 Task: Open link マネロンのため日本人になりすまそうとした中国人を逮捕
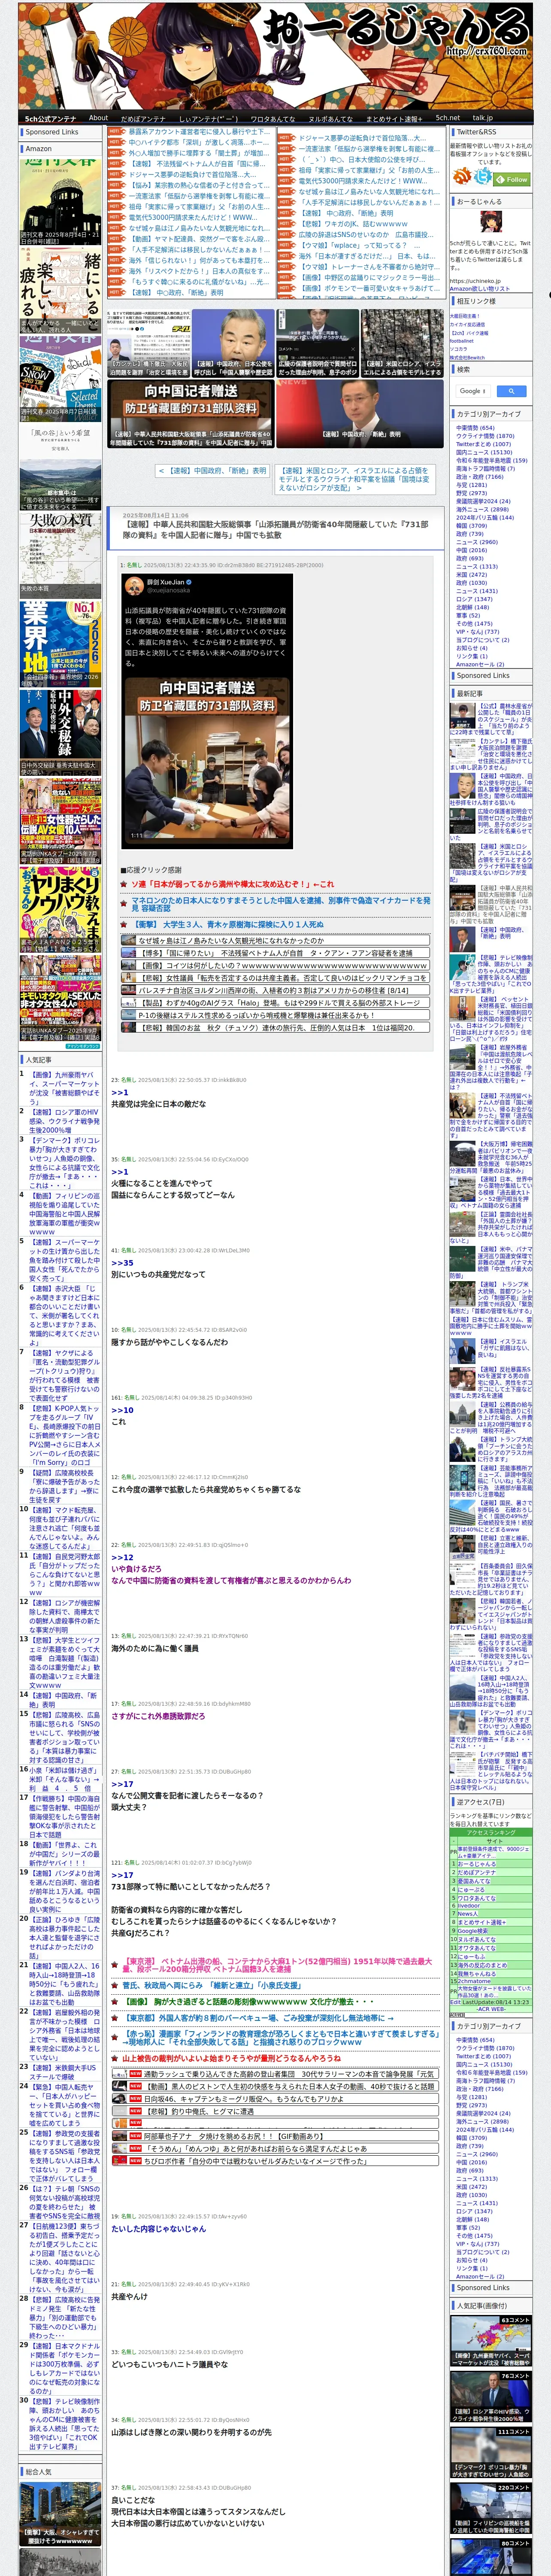(x=281, y=904)
